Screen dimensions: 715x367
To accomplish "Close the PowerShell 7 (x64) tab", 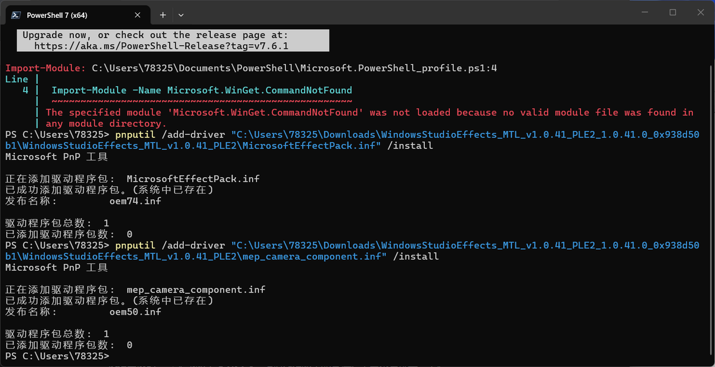I will pos(137,14).
